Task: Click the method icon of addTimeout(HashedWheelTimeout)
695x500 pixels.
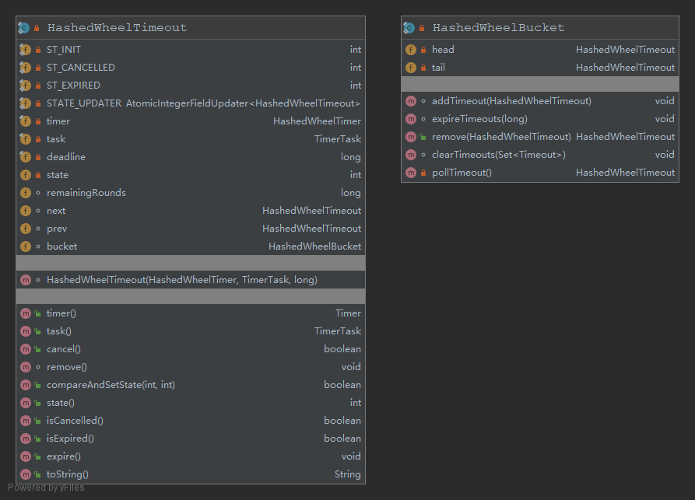Action: click(x=411, y=101)
